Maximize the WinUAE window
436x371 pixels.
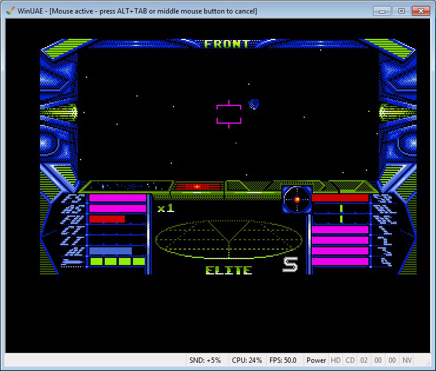(x=401, y=11)
